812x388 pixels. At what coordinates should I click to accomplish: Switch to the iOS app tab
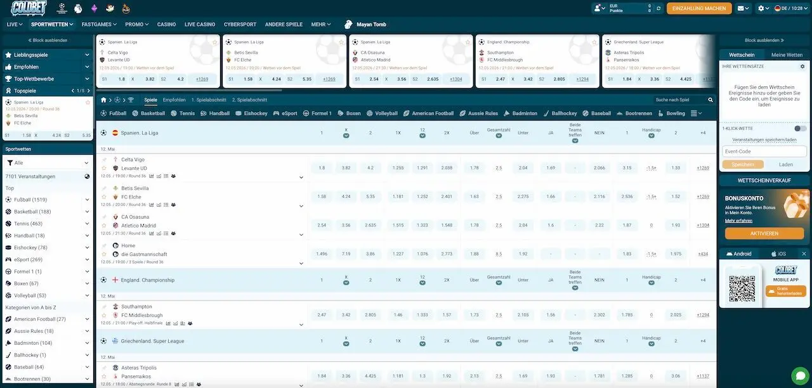[x=778, y=254]
